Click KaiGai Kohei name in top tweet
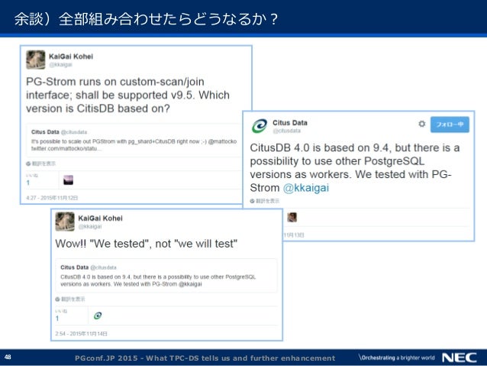Image resolution: width=487 pixels, height=366 pixels. pos(71,57)
